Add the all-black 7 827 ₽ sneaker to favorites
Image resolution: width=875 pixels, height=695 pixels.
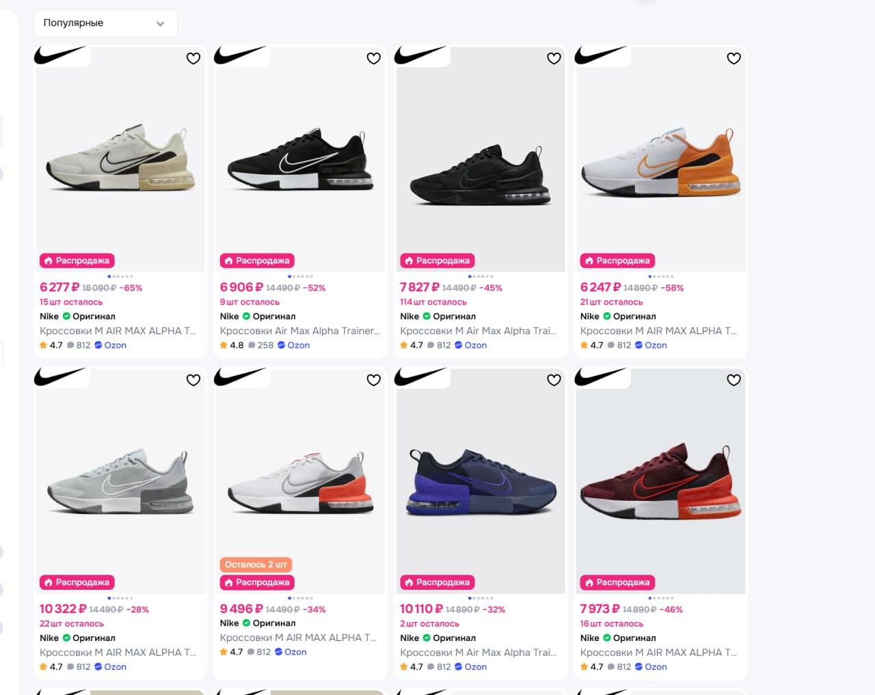click(554, 59)
